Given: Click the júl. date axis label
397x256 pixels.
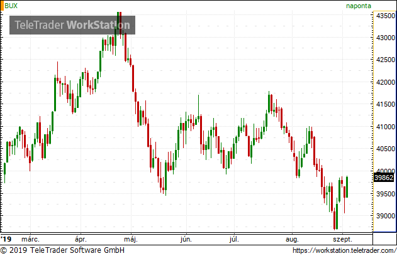Looking at the screenshot, I should tap(234, 239).
